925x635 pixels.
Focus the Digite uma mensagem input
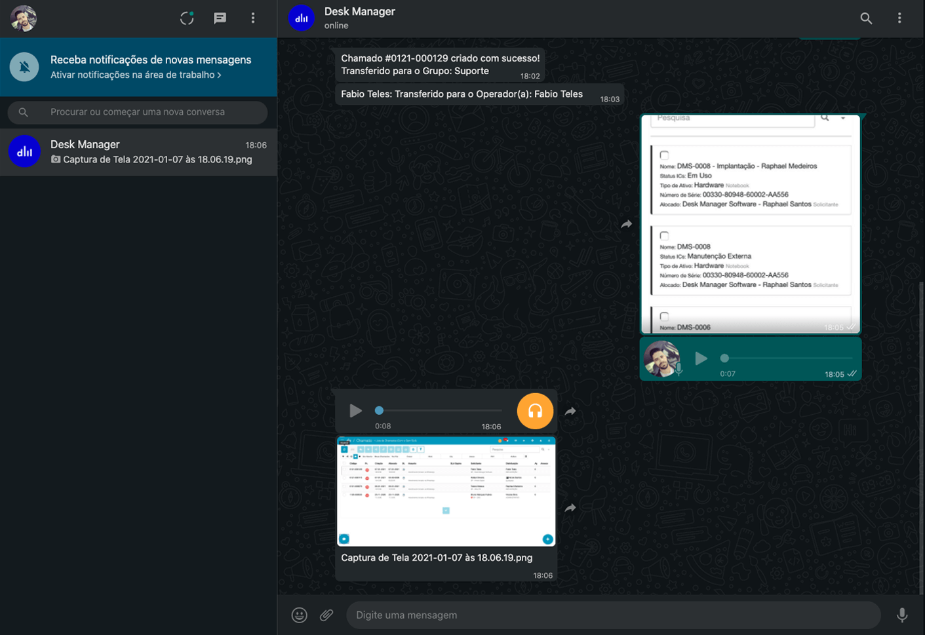[x=613, y=615]
